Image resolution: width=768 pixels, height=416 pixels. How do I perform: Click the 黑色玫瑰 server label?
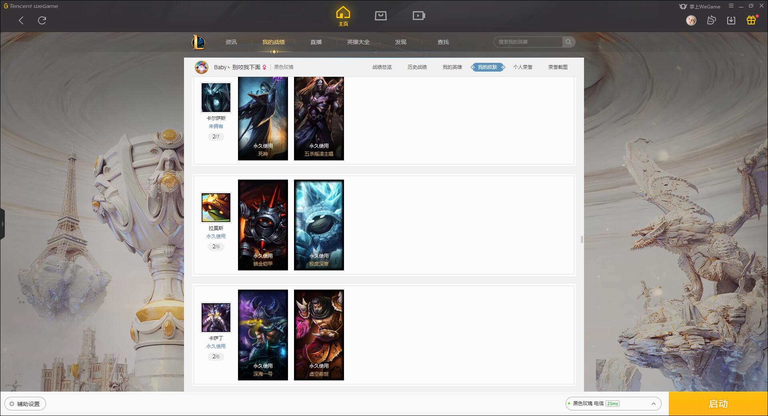[x=284, y=67]
